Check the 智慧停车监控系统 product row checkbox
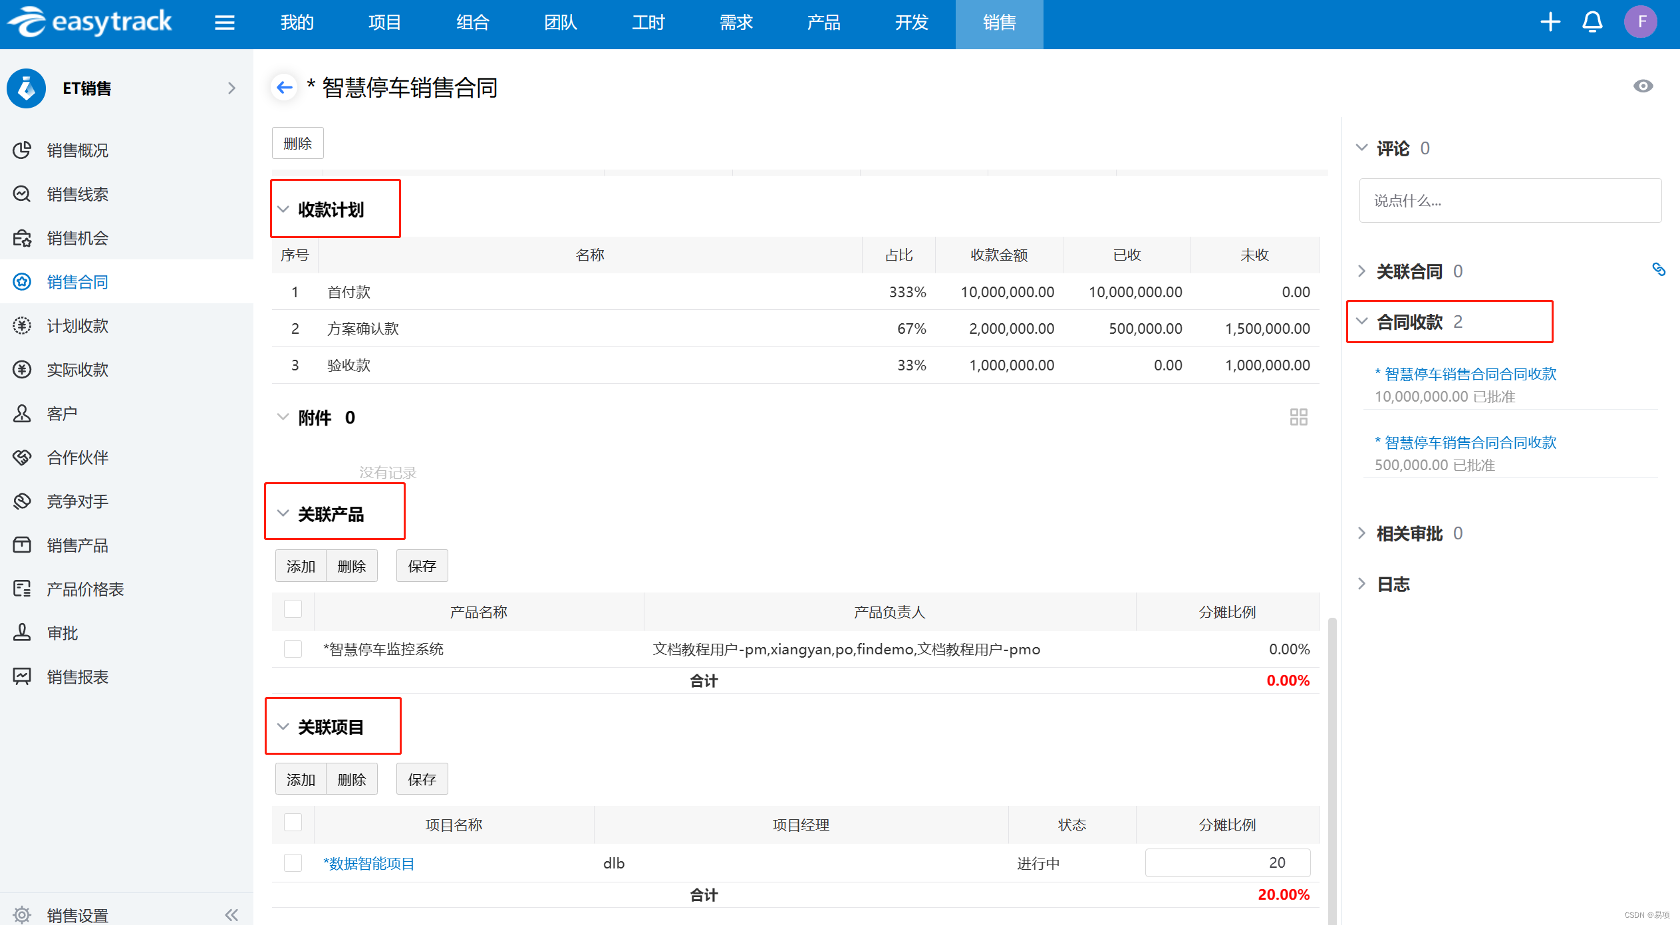The width and height of the screenshot is (1680, 925). point(293,649)
